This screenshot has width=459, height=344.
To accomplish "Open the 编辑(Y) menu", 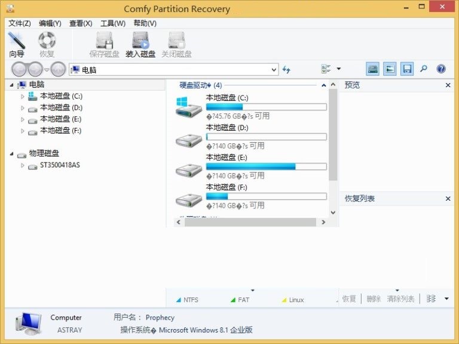I will click(x=50, y=23).
